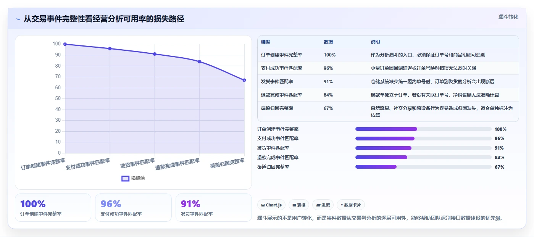Select table cell 渠道归因完整率

pos(277,108)
